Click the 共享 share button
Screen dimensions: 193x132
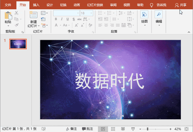pyautogui.click(x=181, y=5)
